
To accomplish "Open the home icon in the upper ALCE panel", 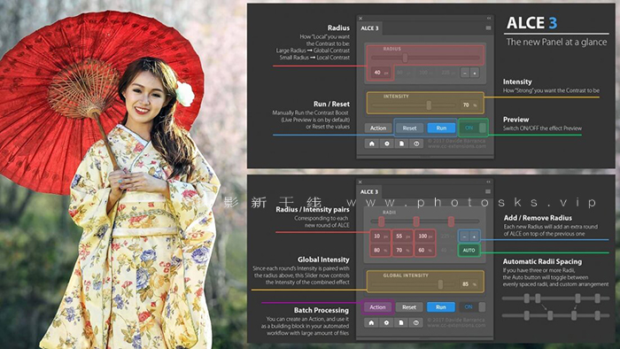I will 372,143.
